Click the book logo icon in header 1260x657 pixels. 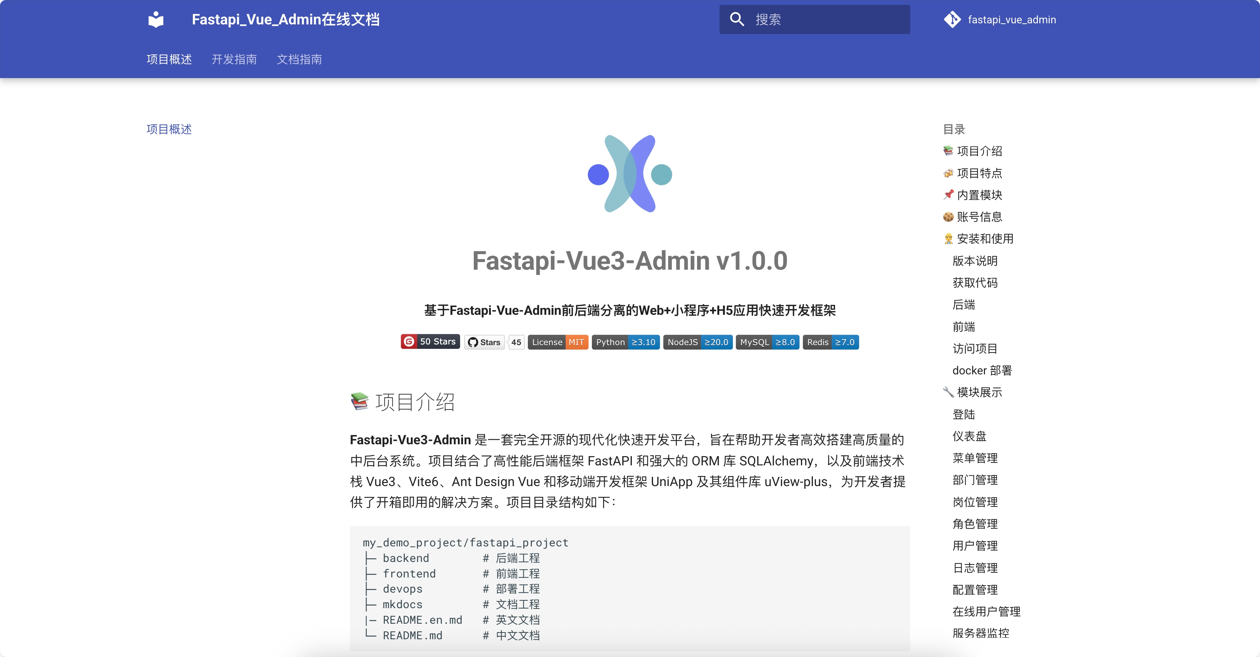(156, 20)
